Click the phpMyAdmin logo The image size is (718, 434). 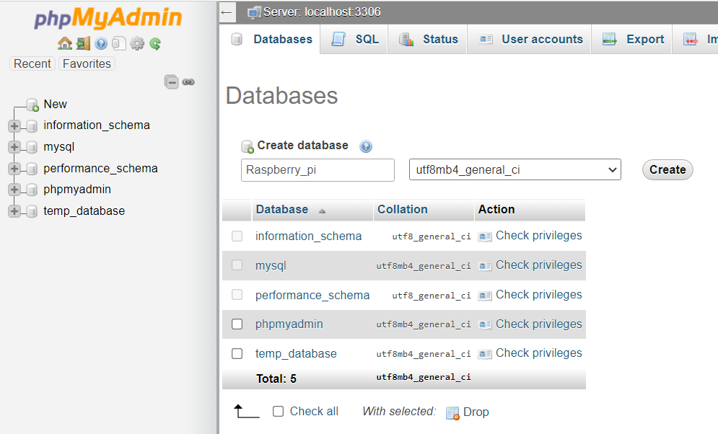pos(108,18)
